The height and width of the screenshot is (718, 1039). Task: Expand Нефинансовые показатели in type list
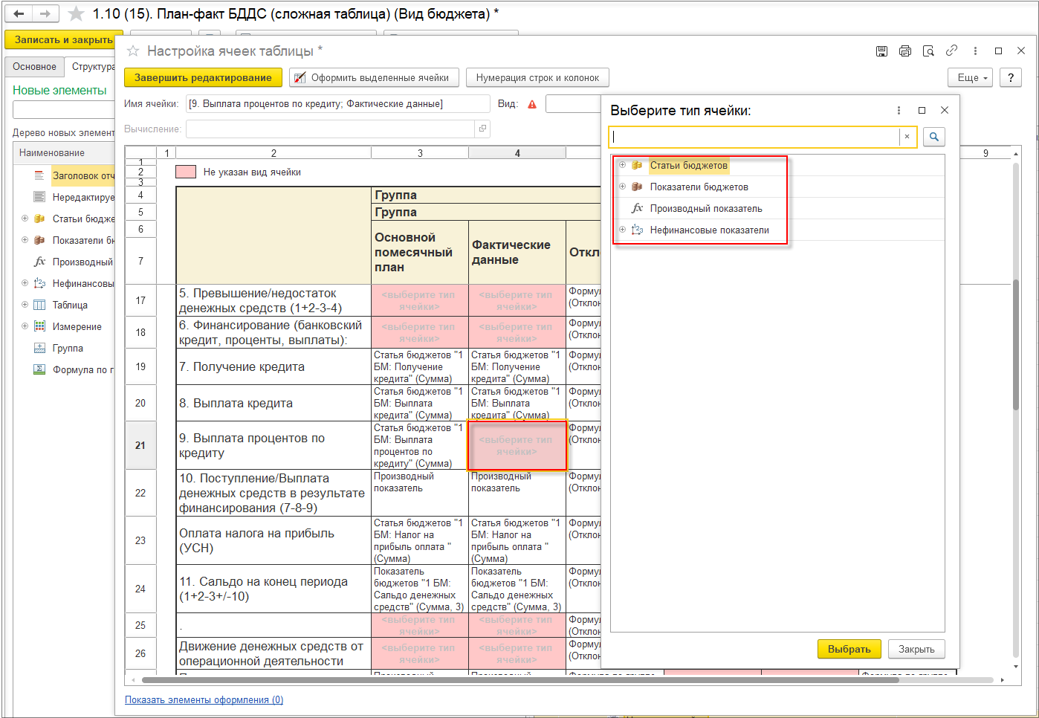(623, 230)
